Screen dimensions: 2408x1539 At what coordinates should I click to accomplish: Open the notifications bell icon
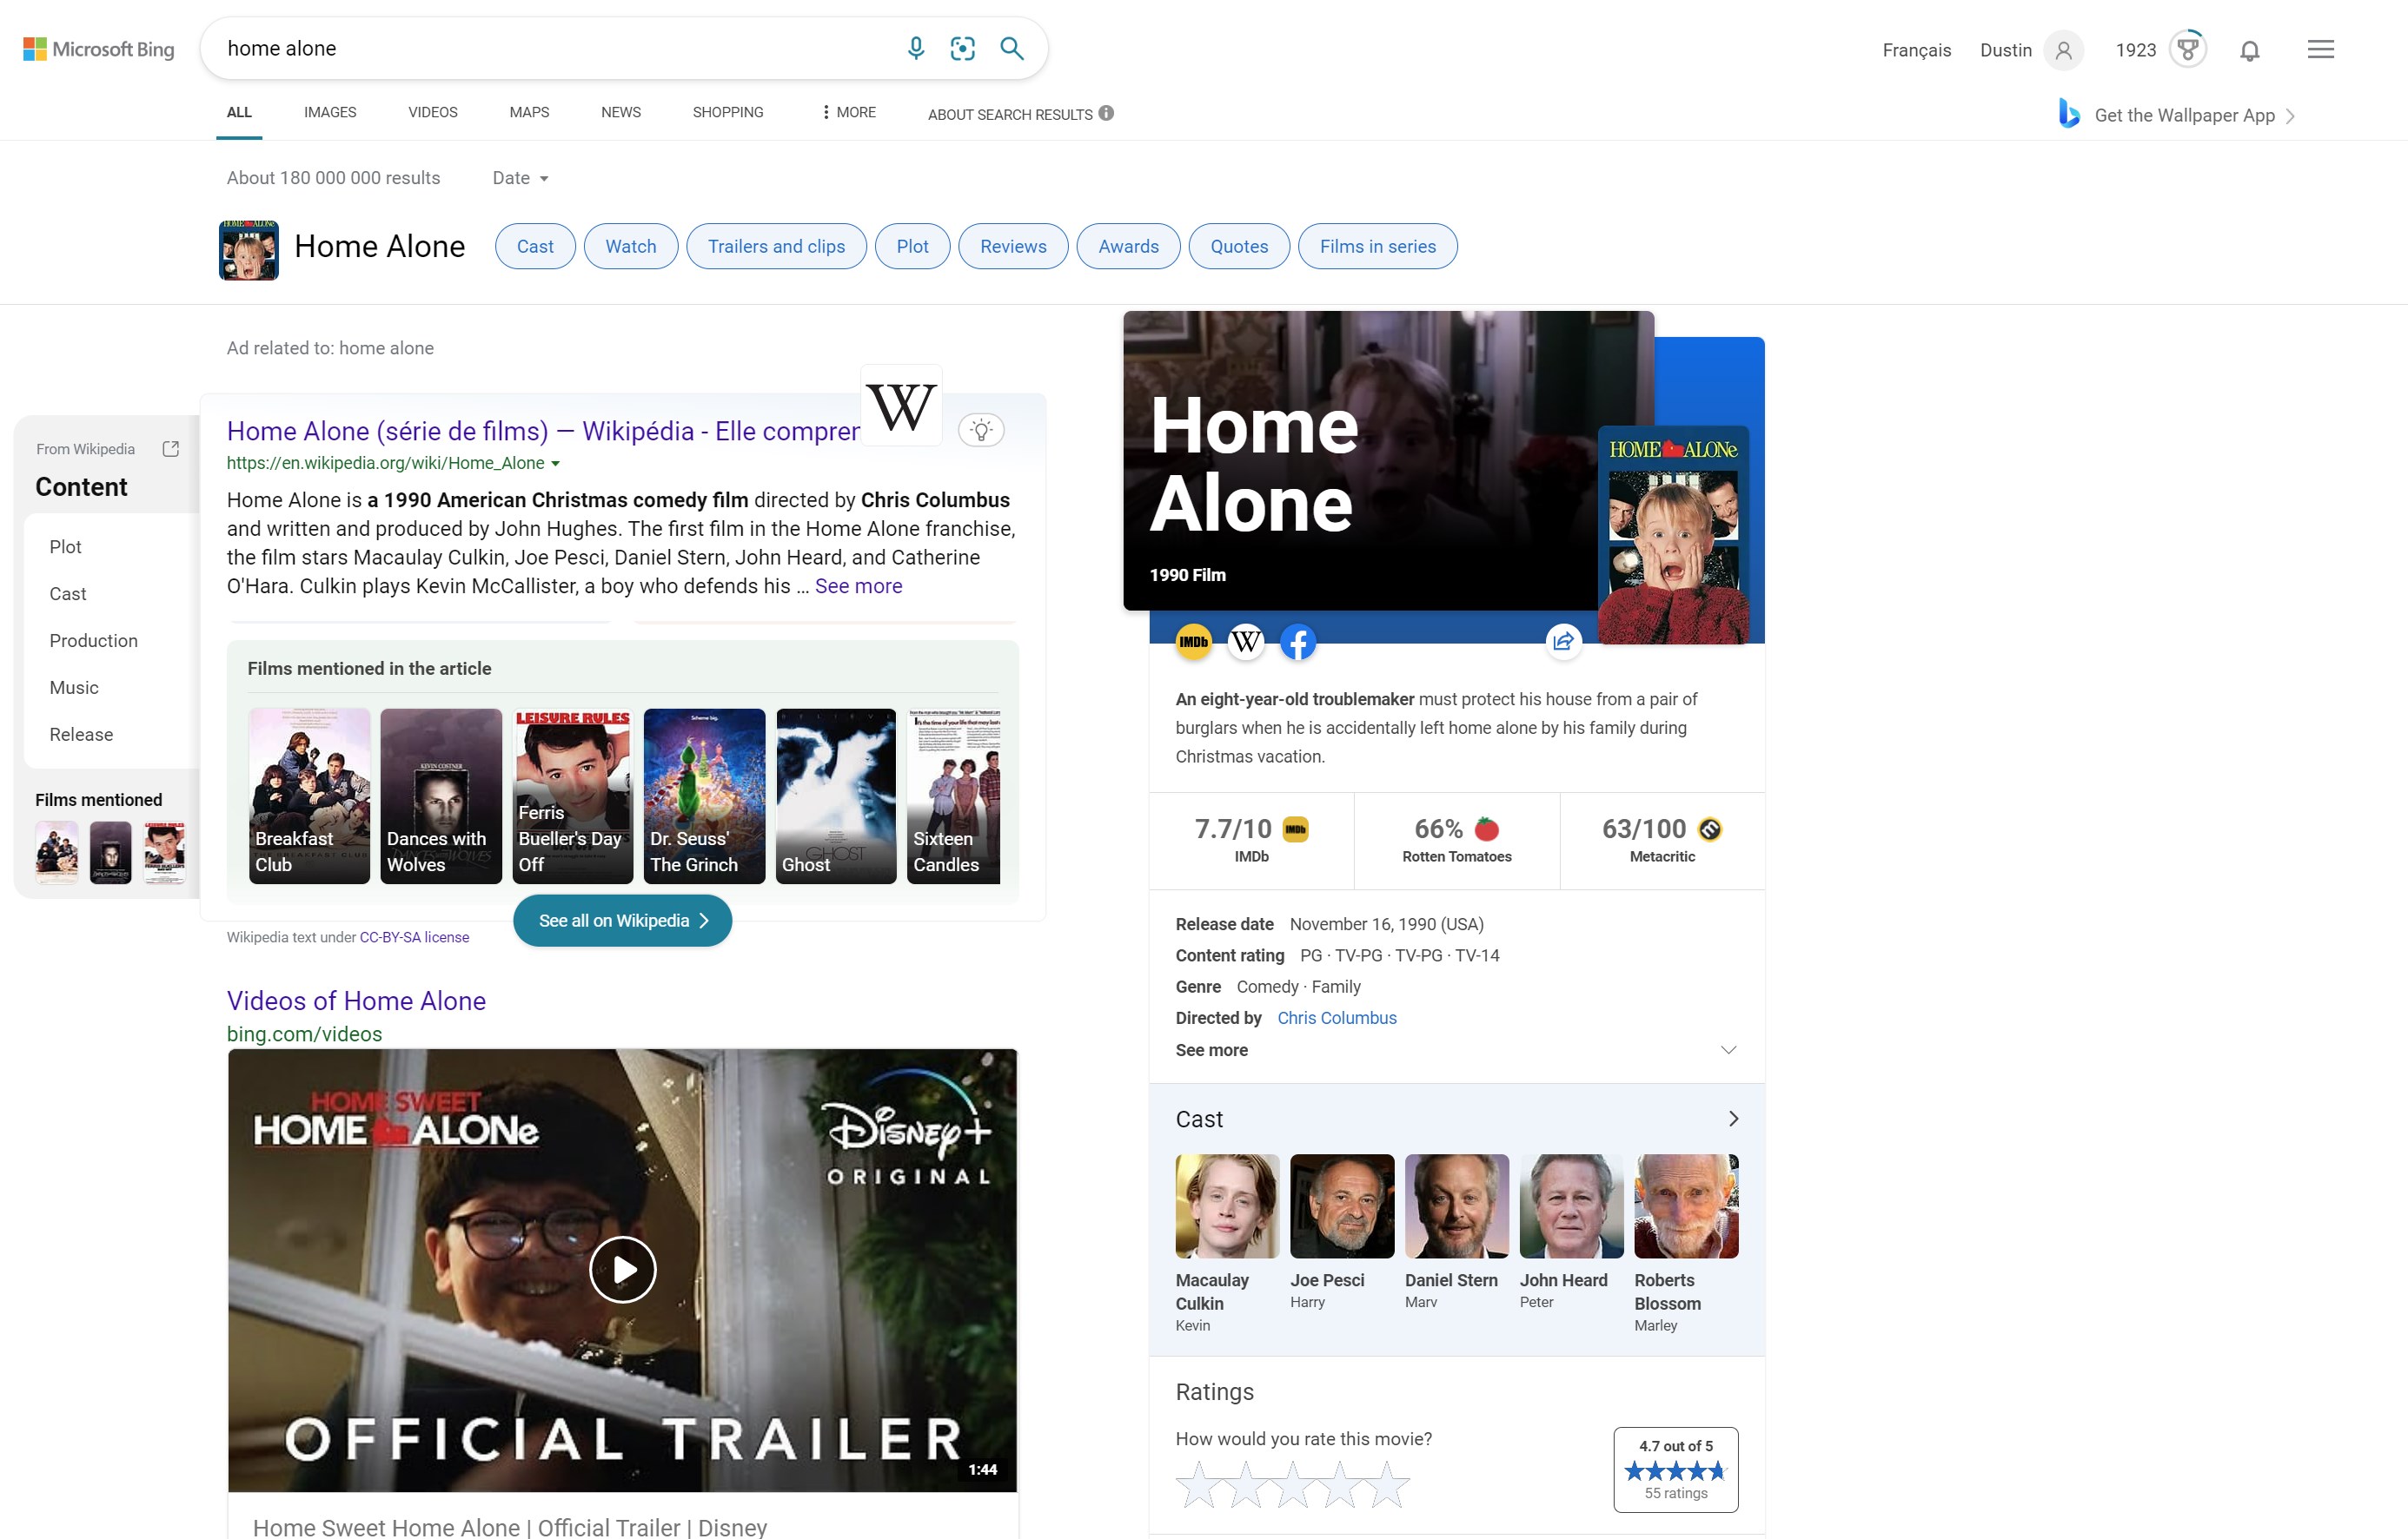click(x=2249, y=50)
